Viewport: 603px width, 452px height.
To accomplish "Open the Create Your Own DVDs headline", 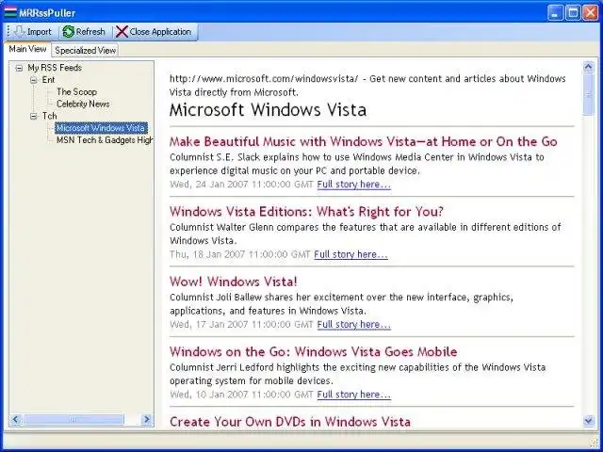I will [x=290, y=422].
